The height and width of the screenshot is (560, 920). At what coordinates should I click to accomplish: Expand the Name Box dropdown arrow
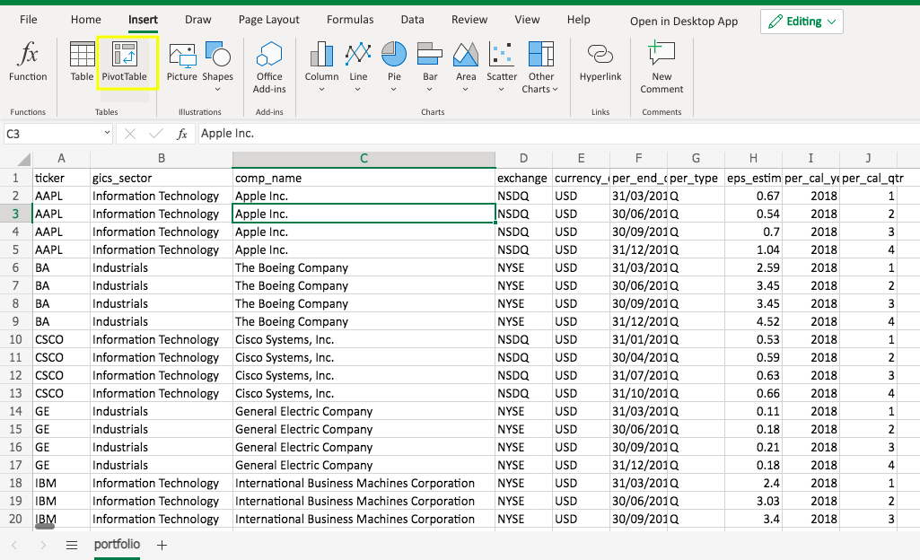pyautogui.click(x=107, y=134)
